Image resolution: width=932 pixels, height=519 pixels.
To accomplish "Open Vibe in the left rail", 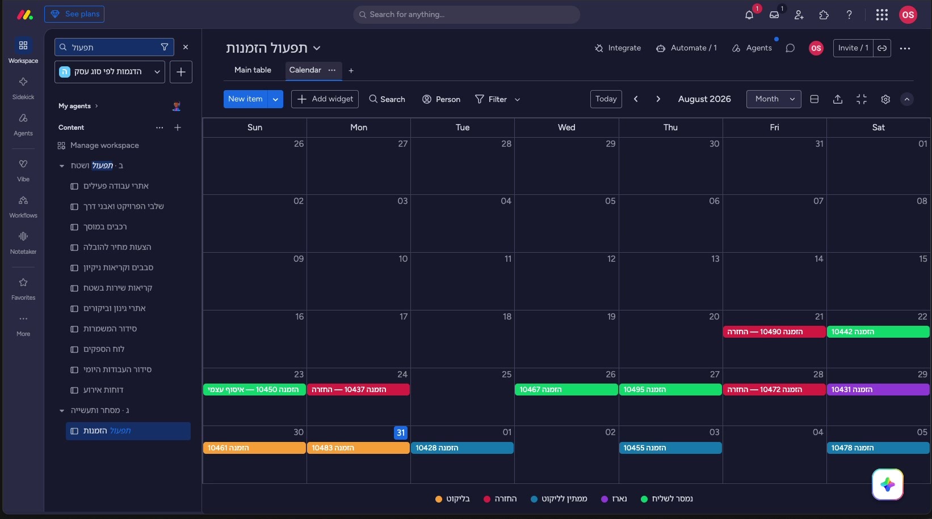I will click(x=23, y=170).
